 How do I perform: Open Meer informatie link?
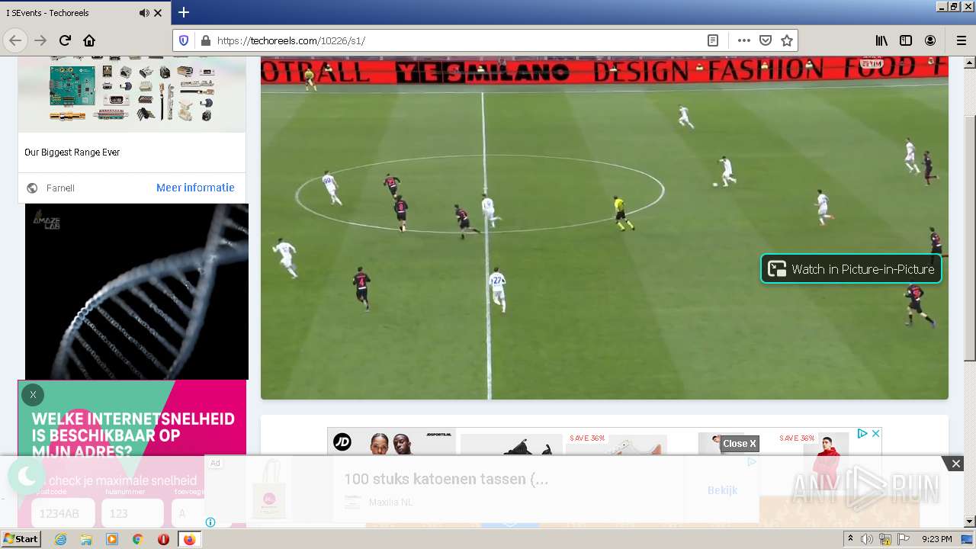[x=195, y=188]
